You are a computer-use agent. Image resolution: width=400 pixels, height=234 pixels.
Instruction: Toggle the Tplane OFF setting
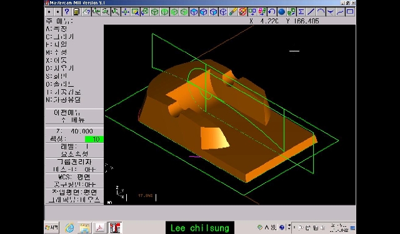tap(74, 184)
